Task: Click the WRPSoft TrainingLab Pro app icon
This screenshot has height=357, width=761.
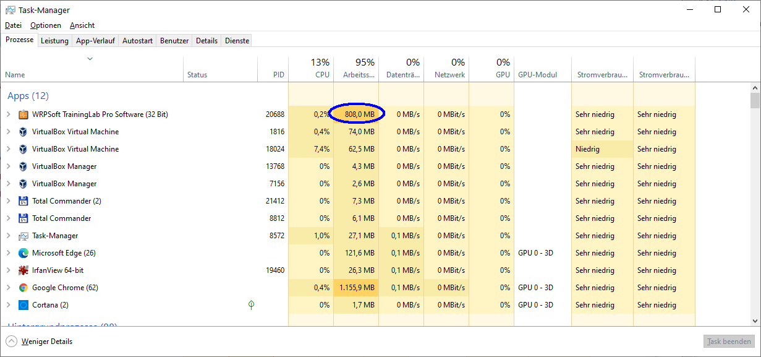Action: pyautogui.click(x=23, y=114)
